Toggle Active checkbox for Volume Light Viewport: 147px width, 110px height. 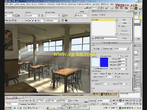pos(119,26)
